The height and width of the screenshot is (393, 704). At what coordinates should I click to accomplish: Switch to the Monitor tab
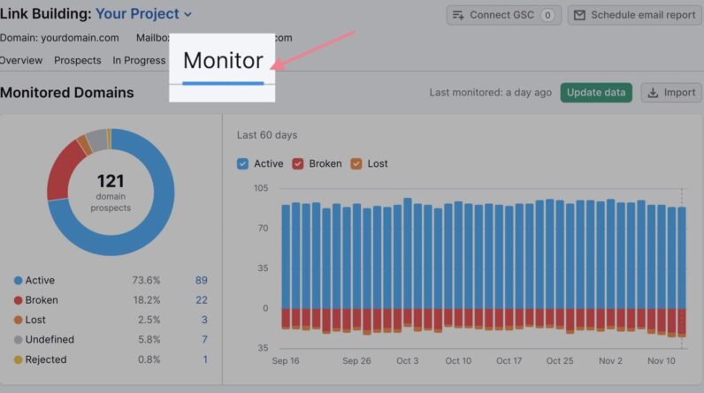click(x=223, y=61)
